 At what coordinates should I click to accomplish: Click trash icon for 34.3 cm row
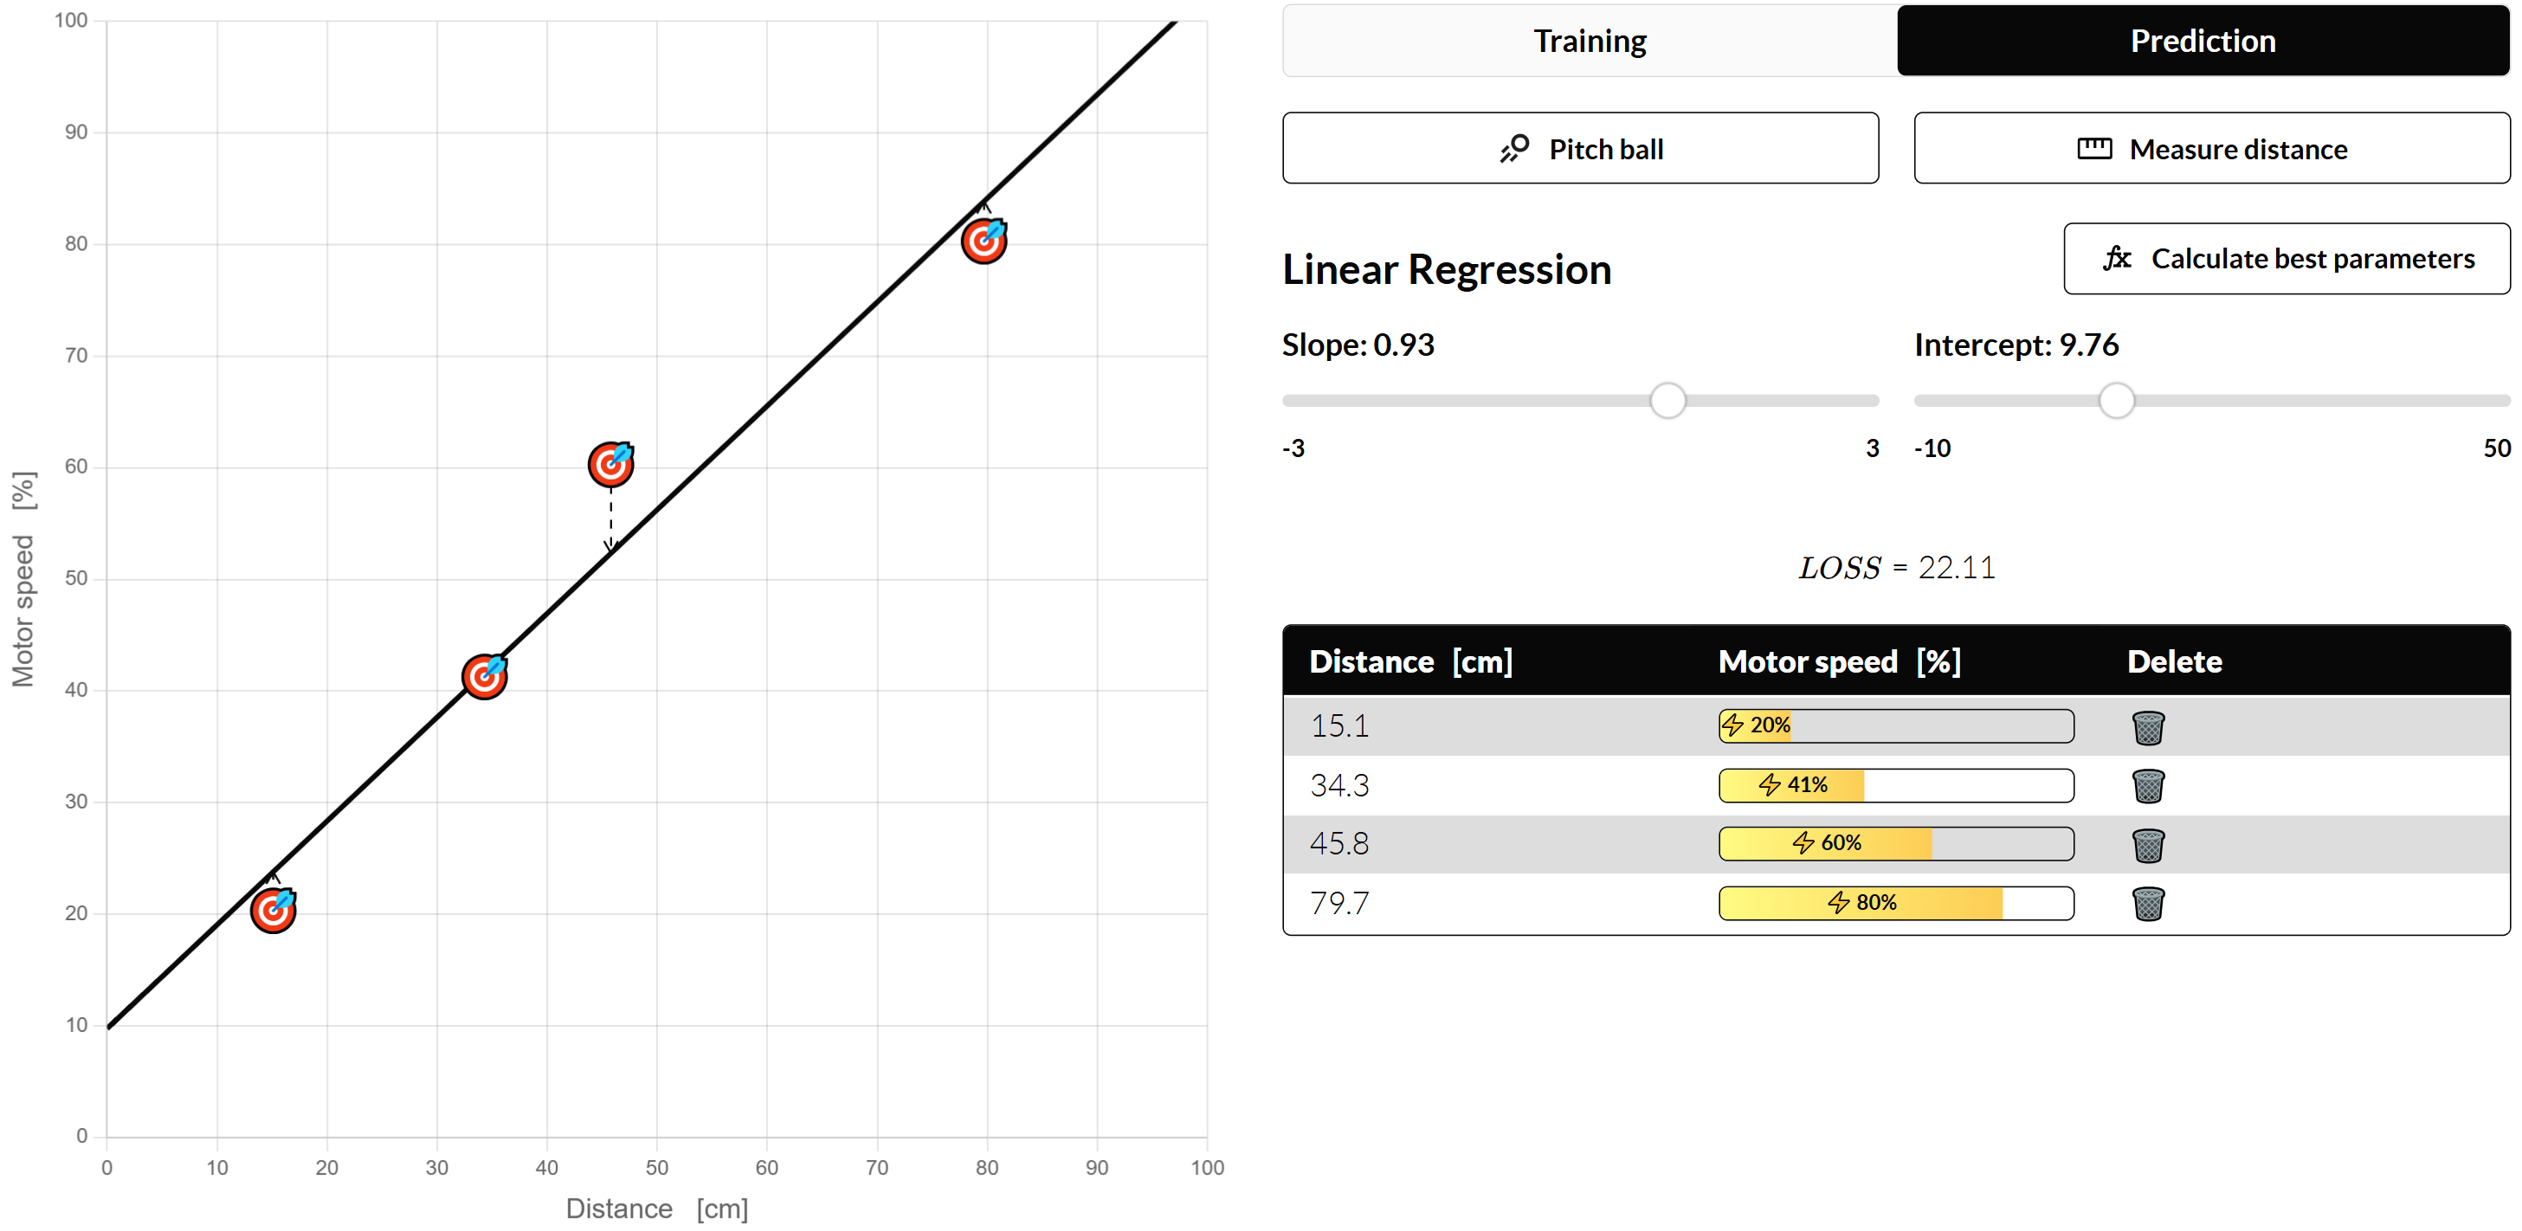pyautogui.click(x=2147, y=785)
